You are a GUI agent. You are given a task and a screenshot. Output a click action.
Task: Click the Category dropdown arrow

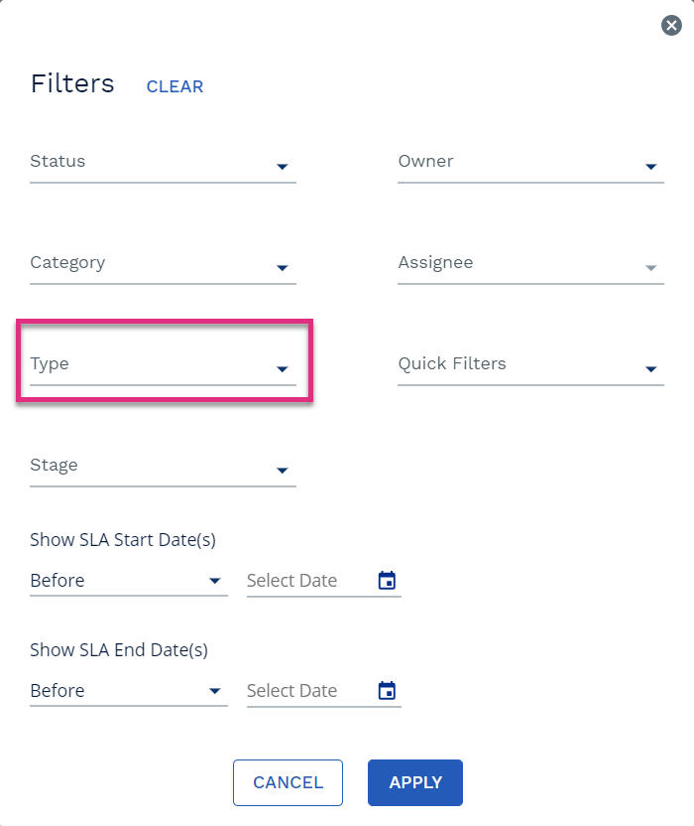click(x=283, y=268)
